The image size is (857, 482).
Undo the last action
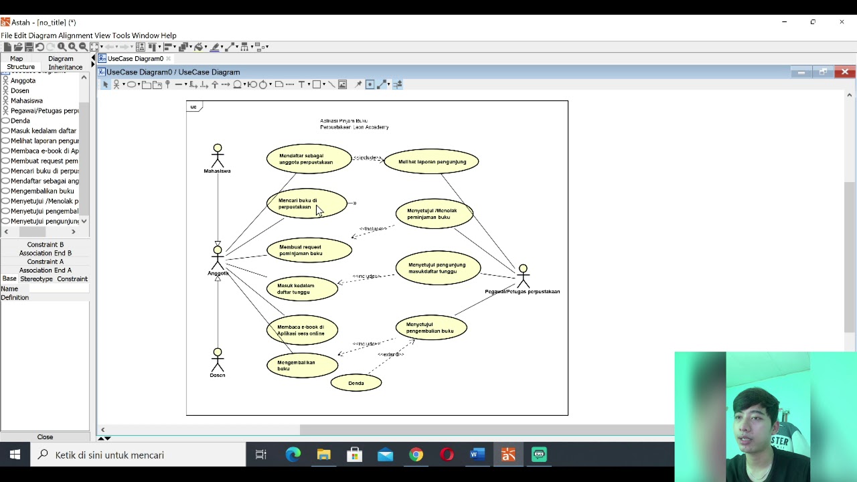[40, 47]
